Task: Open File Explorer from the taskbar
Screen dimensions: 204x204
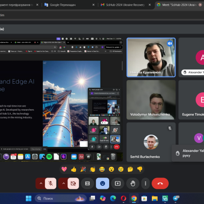Action: click(155, 198)
